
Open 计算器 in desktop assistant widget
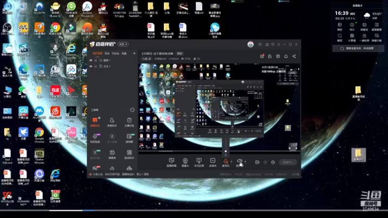click(x=352, y=37)
